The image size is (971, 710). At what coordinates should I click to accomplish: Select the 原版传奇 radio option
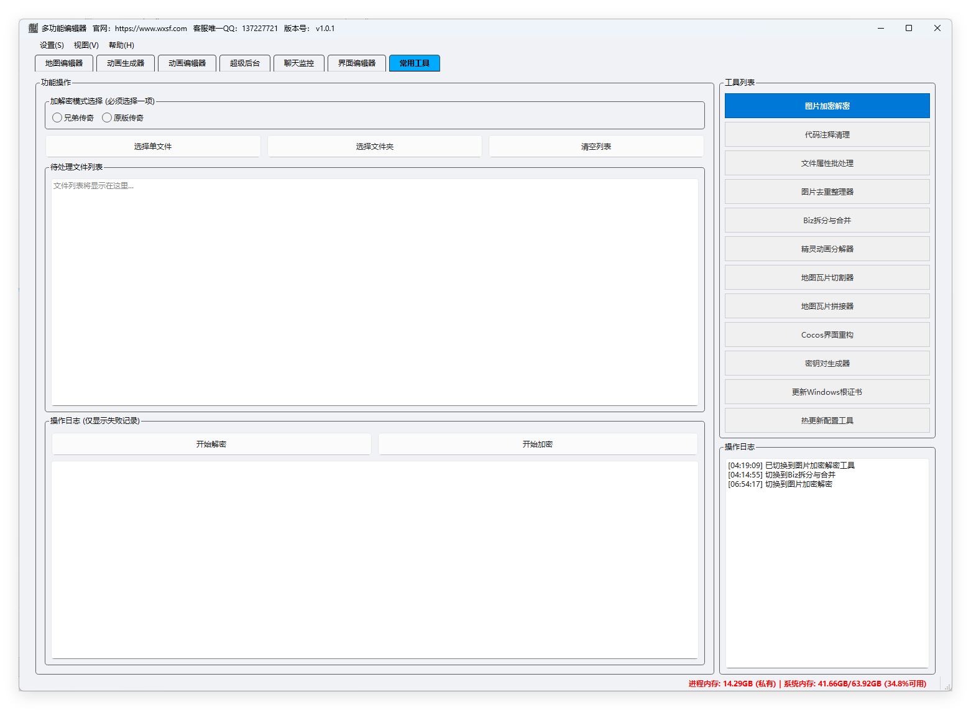point(108,118)
